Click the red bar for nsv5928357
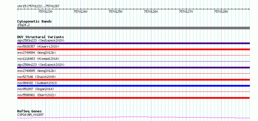This screenshot has height=121, width=258. (133, 49)
